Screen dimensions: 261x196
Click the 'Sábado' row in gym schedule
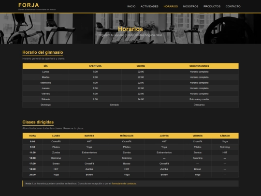coord(130,99)
